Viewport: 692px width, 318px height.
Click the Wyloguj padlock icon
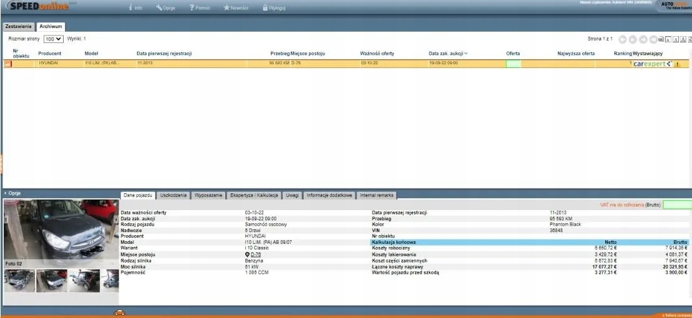click(265, 7)
